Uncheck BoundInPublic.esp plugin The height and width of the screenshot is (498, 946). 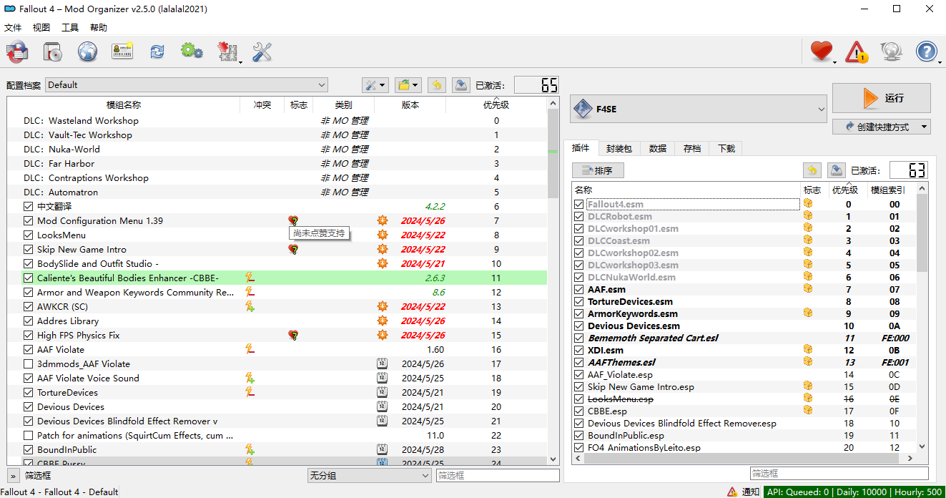click(579, 435)
